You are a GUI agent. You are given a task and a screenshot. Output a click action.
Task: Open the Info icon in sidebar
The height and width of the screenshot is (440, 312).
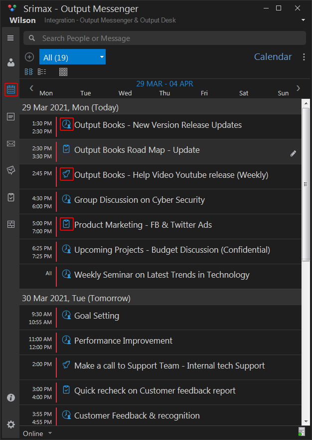tap(10, 398)
